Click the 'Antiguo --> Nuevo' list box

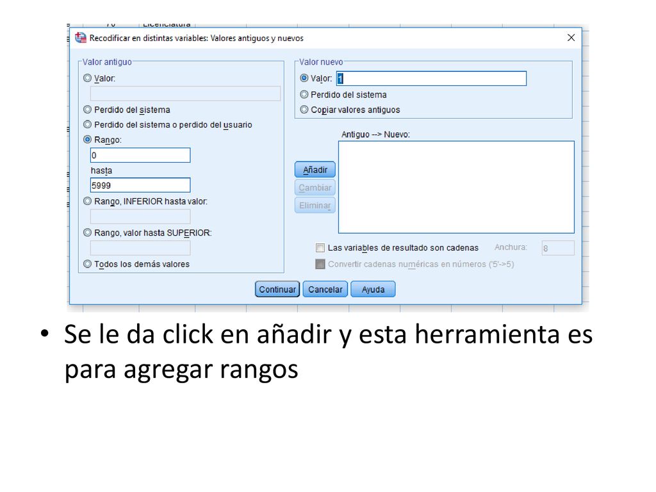pyautogui.click(x=456, y=187)
